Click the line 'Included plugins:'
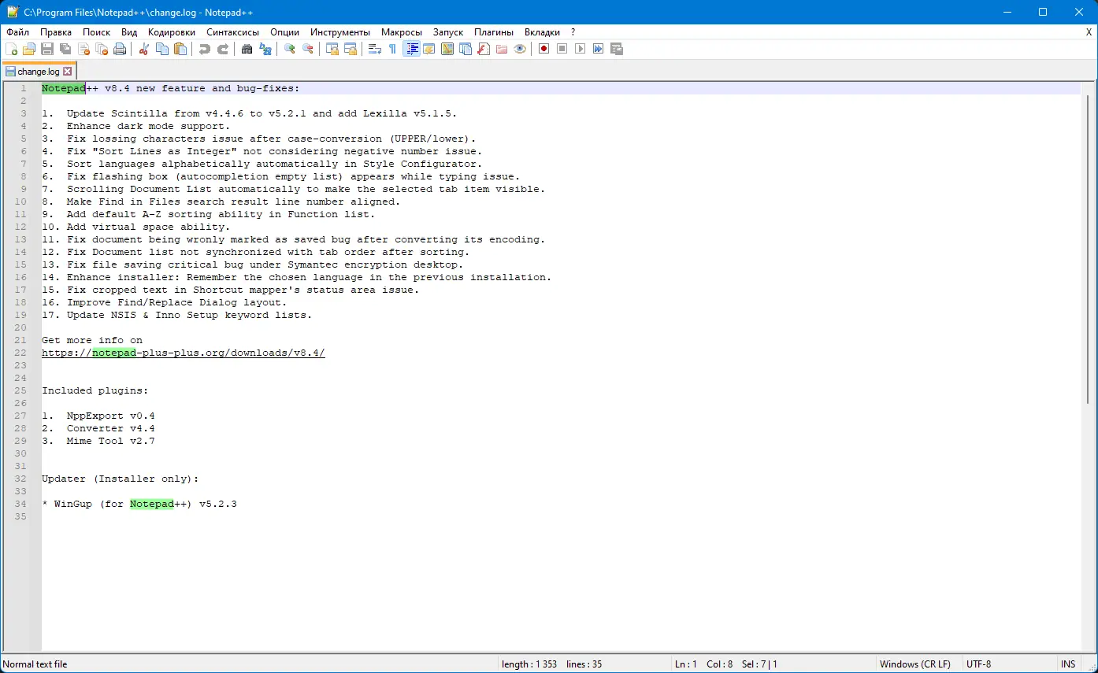The image size is (1098, 673). point(95,390)
